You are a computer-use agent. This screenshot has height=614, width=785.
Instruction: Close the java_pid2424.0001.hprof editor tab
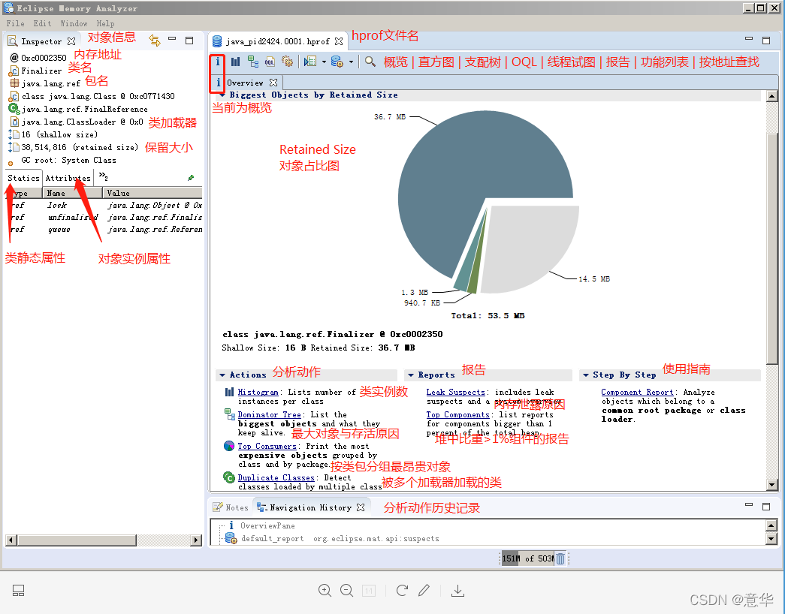tap(339, 41)
